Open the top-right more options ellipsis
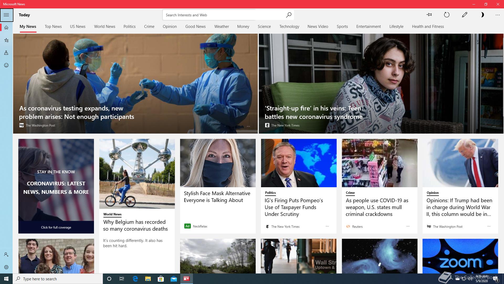 pos(497,15)
